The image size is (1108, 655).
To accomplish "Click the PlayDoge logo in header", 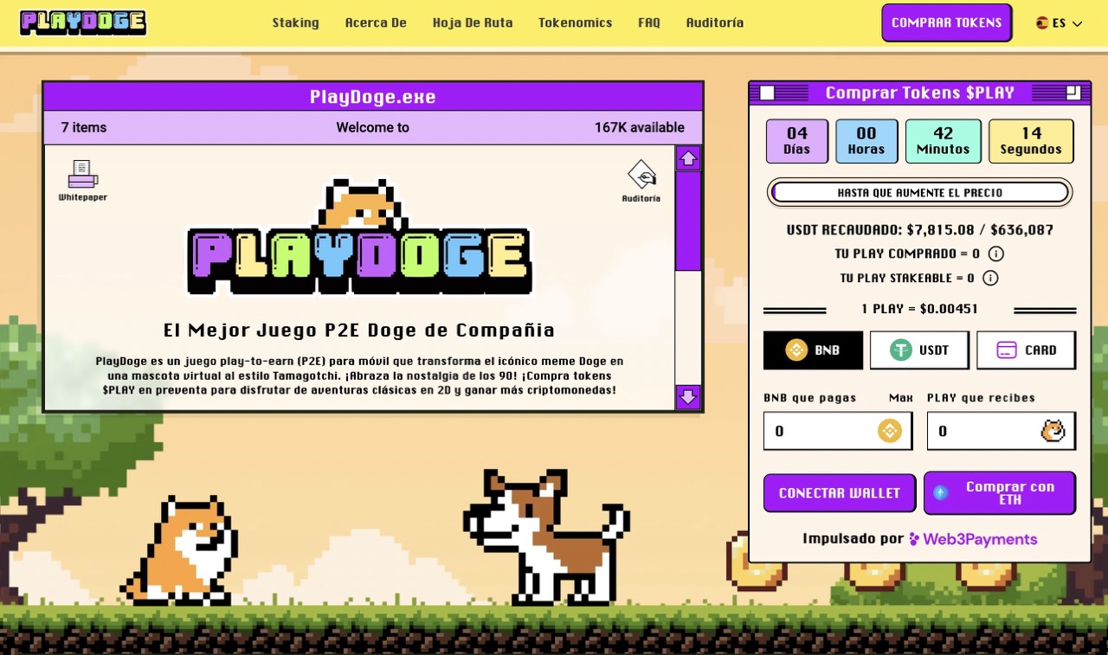I will pyautogui.click(x=83, y=22).
